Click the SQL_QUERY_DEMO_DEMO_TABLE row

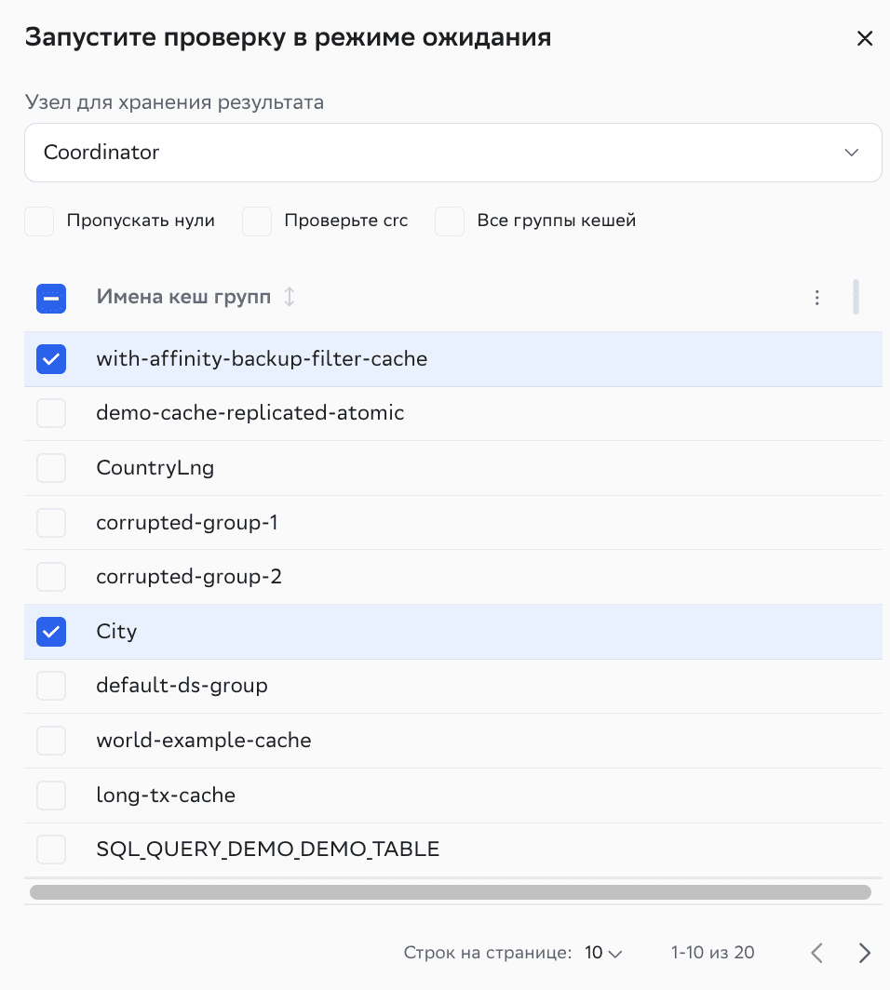click(x=267, y=849)
